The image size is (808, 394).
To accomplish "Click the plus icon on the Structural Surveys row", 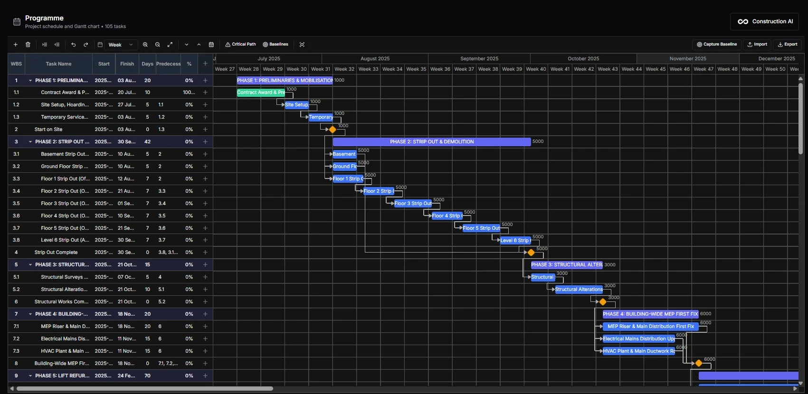I will pos(205,277).
